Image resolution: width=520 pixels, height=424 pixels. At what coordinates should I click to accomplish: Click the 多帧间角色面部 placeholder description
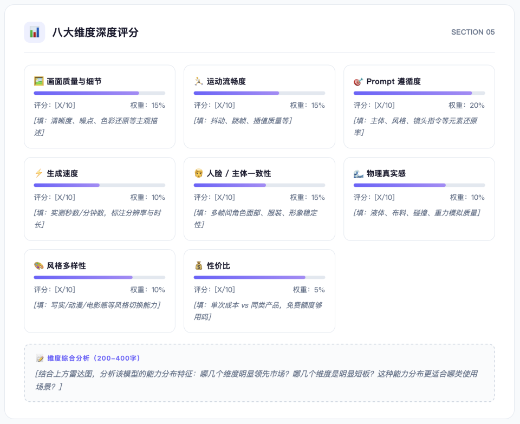coord(256,219)
